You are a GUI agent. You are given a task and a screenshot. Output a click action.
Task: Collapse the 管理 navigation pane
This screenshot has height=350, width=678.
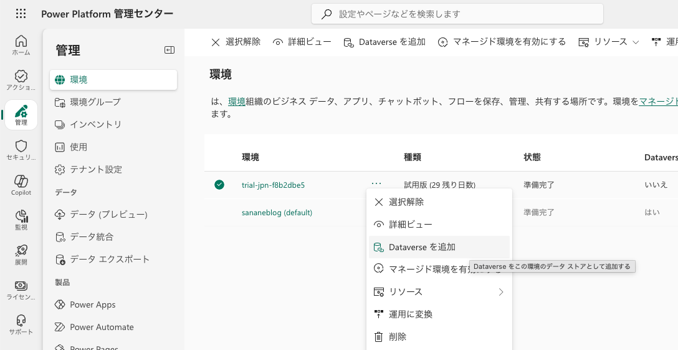(x=169, y=51)
